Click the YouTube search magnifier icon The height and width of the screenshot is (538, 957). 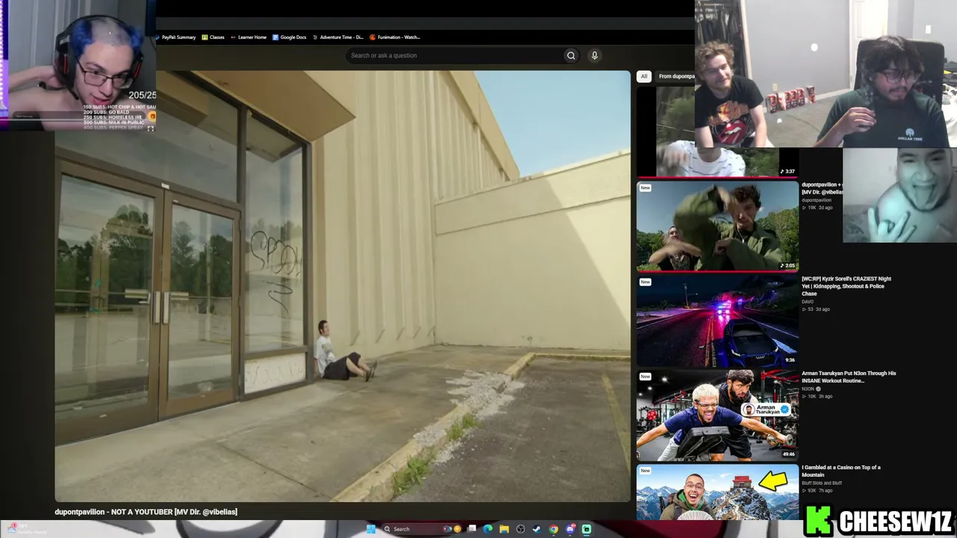(570, 55)
